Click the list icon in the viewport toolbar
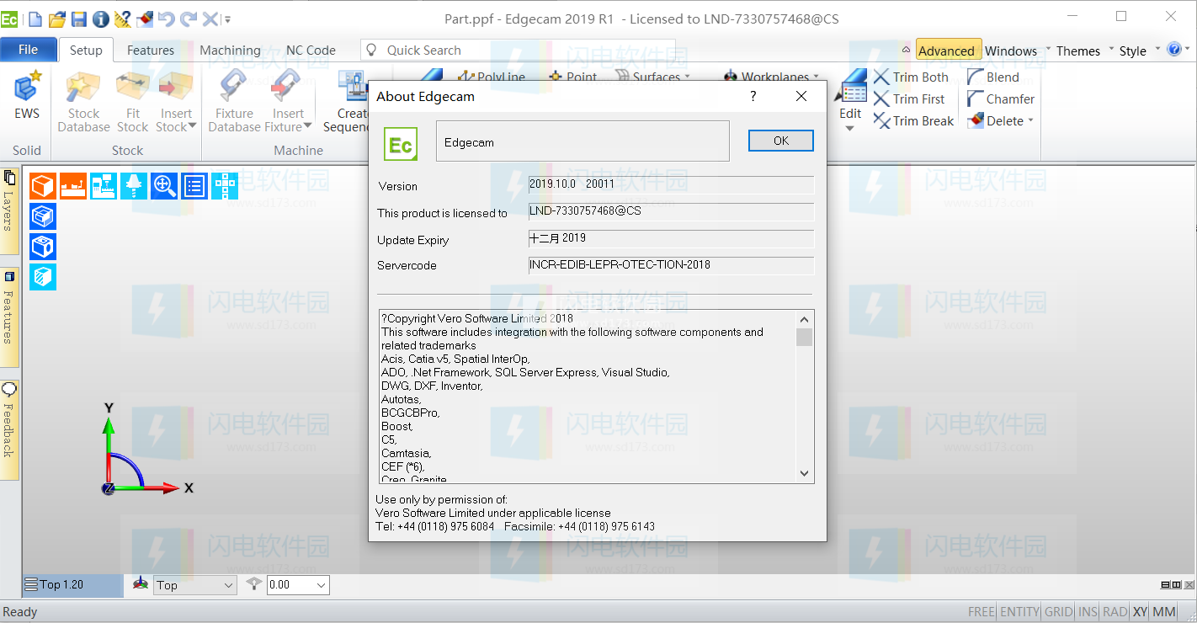This screenshot has height=623, width=1197. click(x=194, y=186)
